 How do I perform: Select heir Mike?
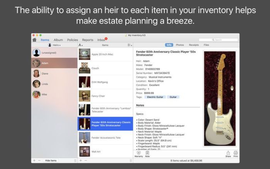click(x=54, y=95)
